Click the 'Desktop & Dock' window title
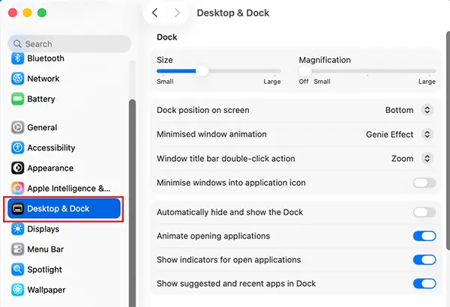Viewport: 450px width, 307px height. pos(233,13)
